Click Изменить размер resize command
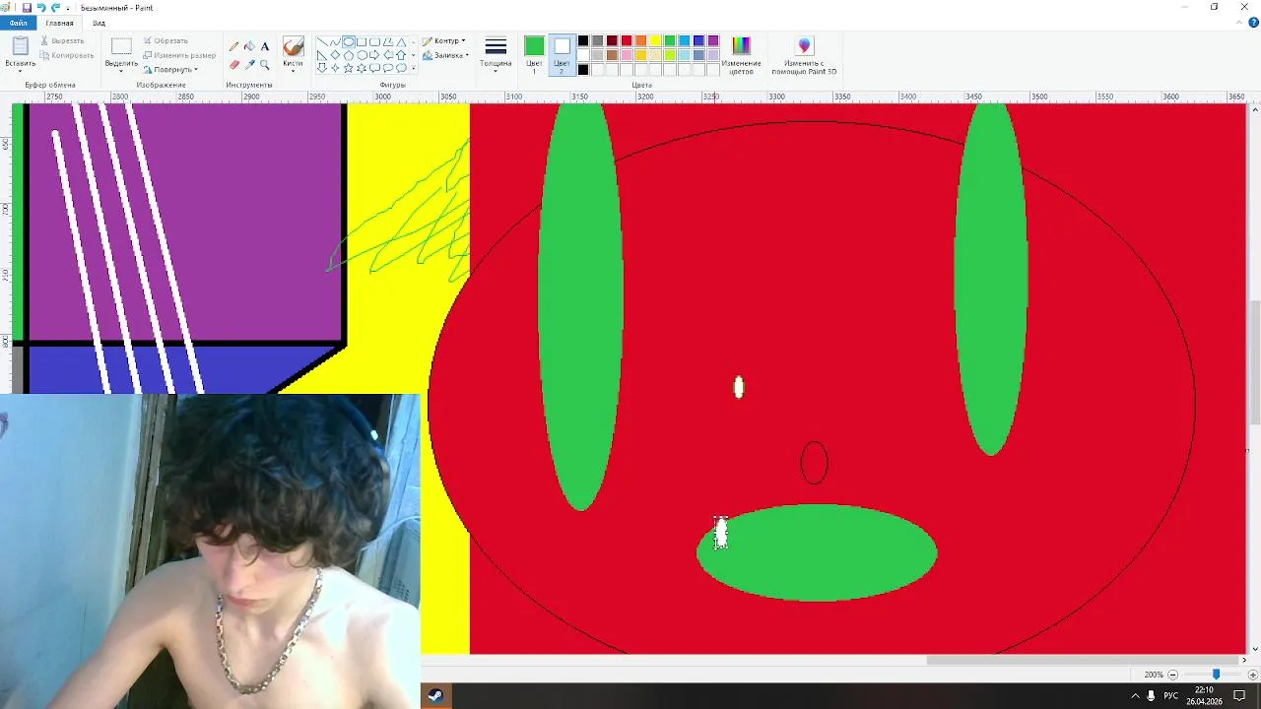 pos(179,55)
